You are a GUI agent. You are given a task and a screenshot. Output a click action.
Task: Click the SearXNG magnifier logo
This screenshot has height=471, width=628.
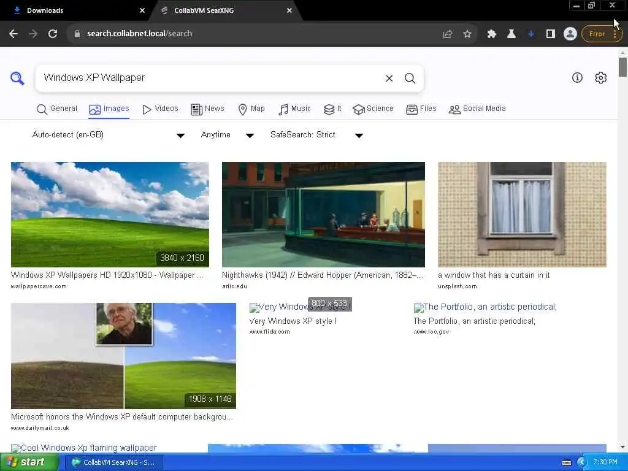coord(17,78)
